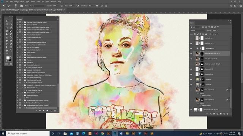Open the Layers blend mode dropdown

(x=198, y=31)
